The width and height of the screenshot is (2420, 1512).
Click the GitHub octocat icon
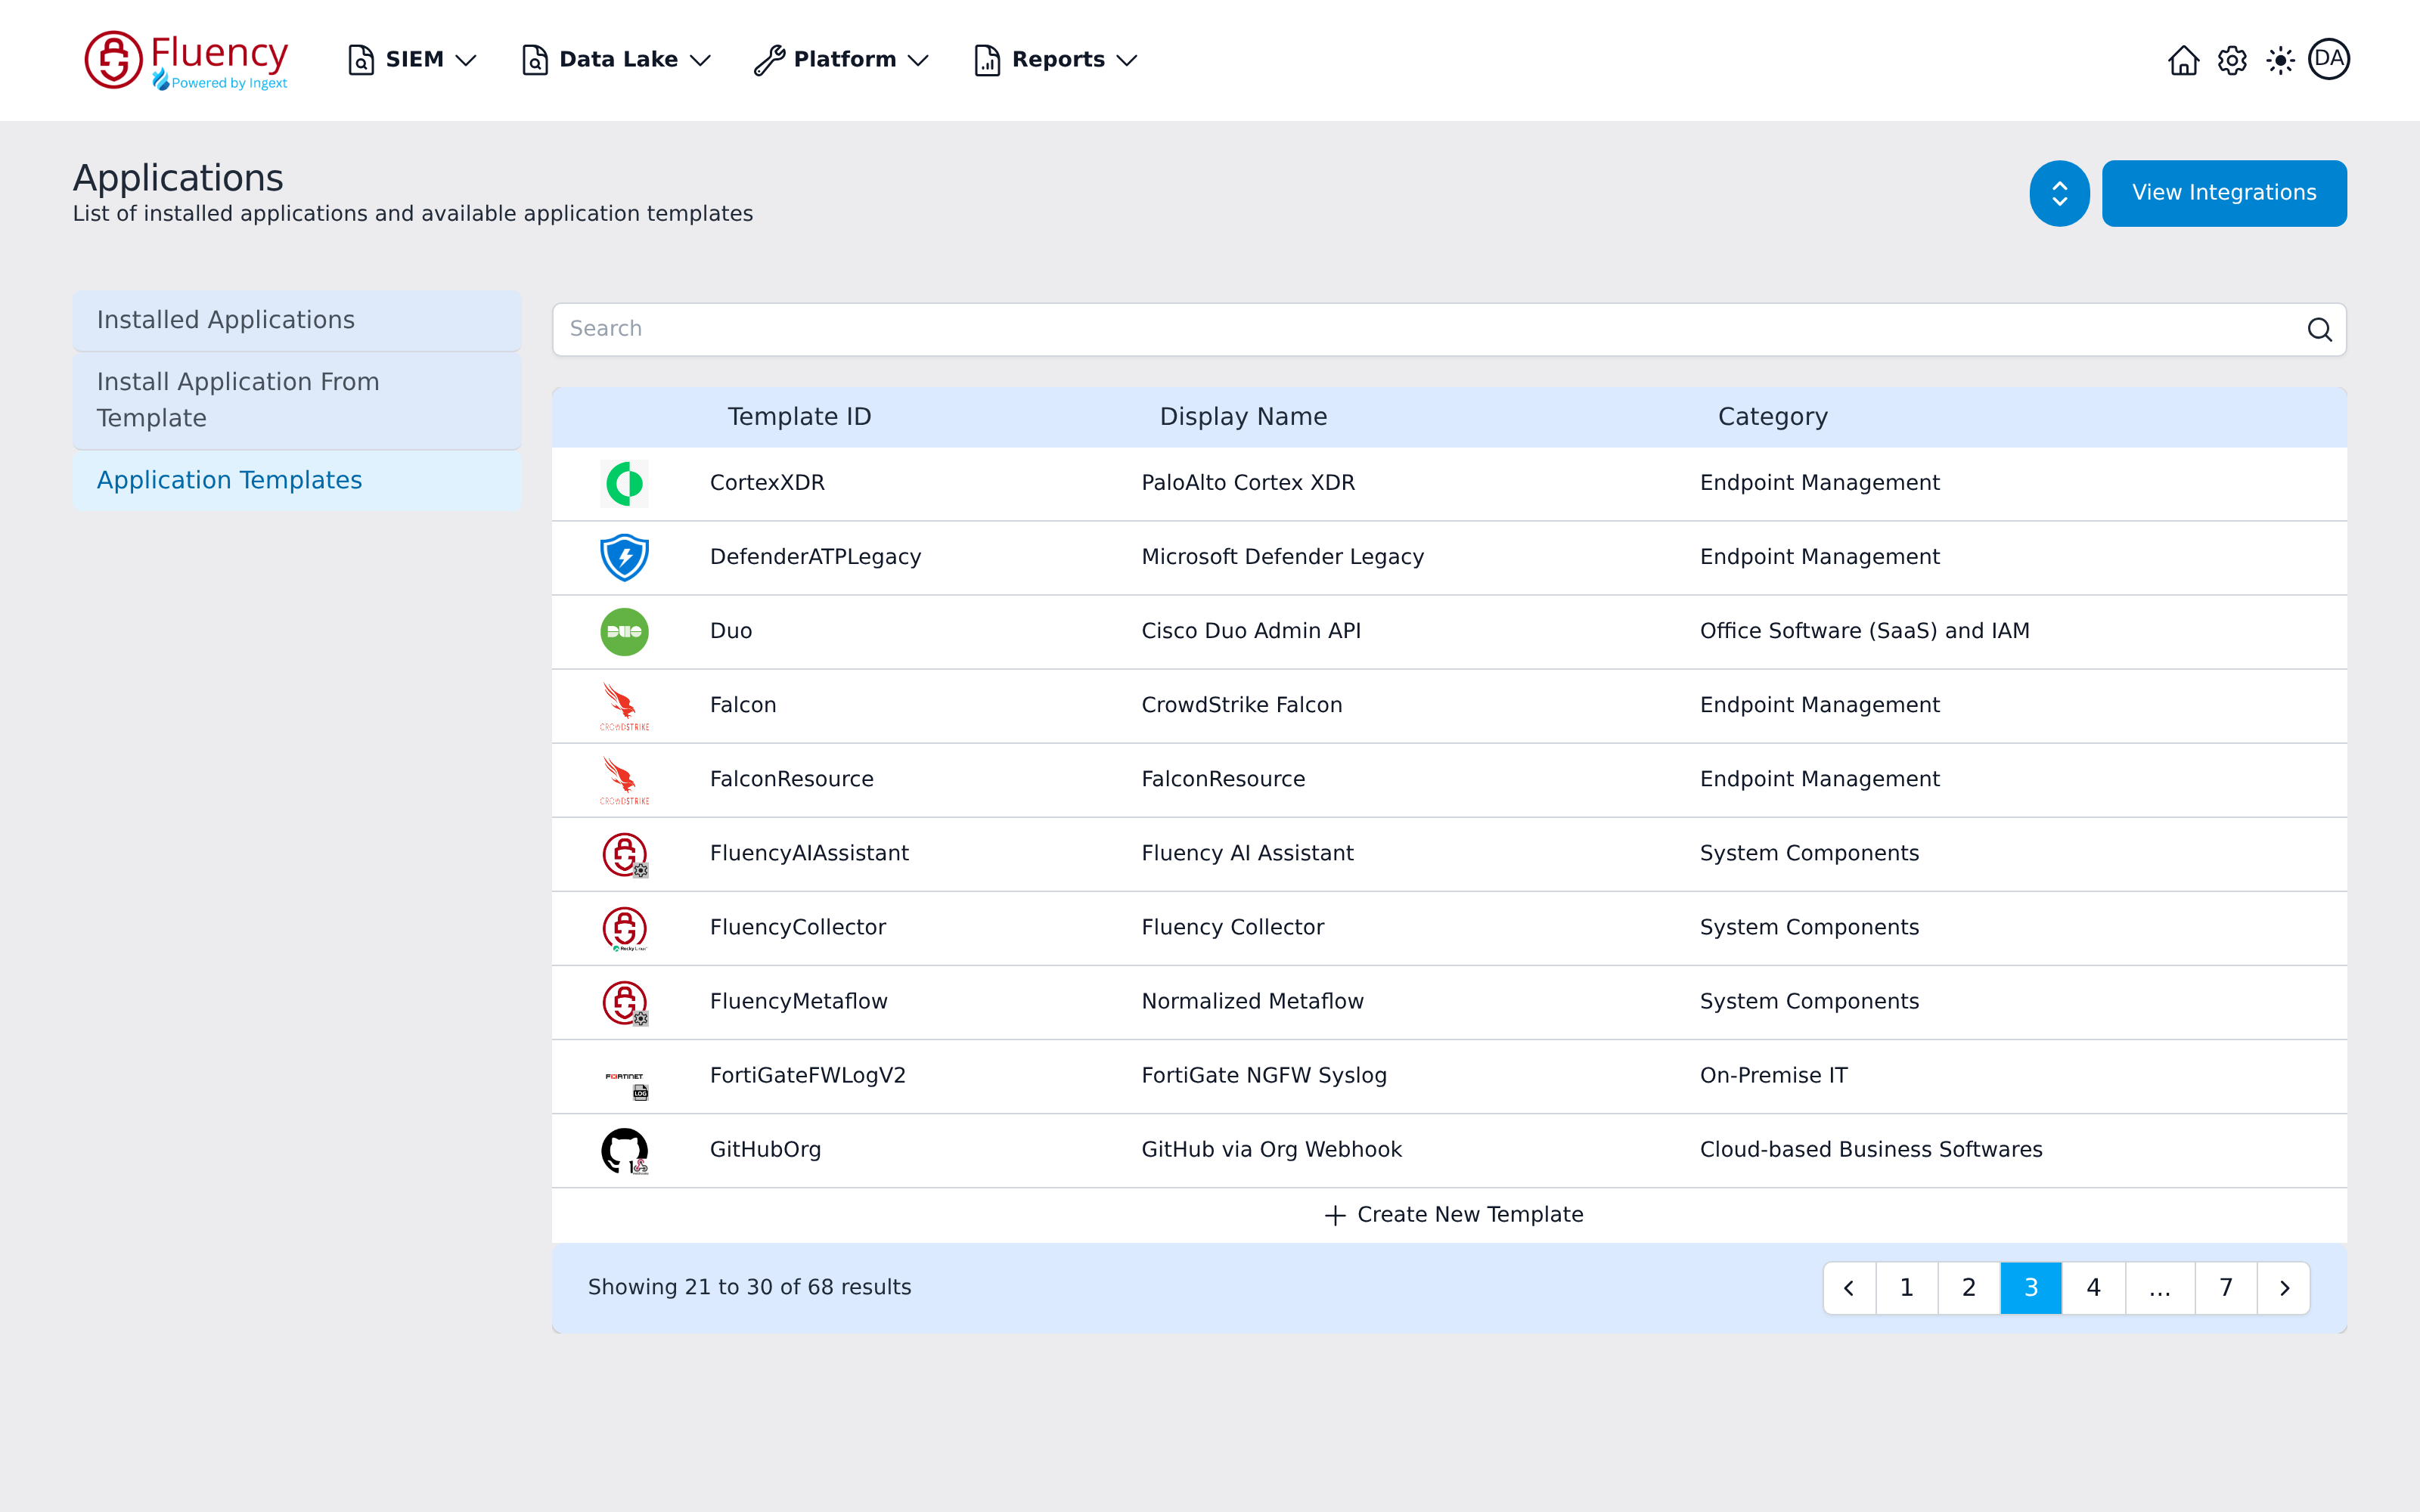tap(624, 1151)
